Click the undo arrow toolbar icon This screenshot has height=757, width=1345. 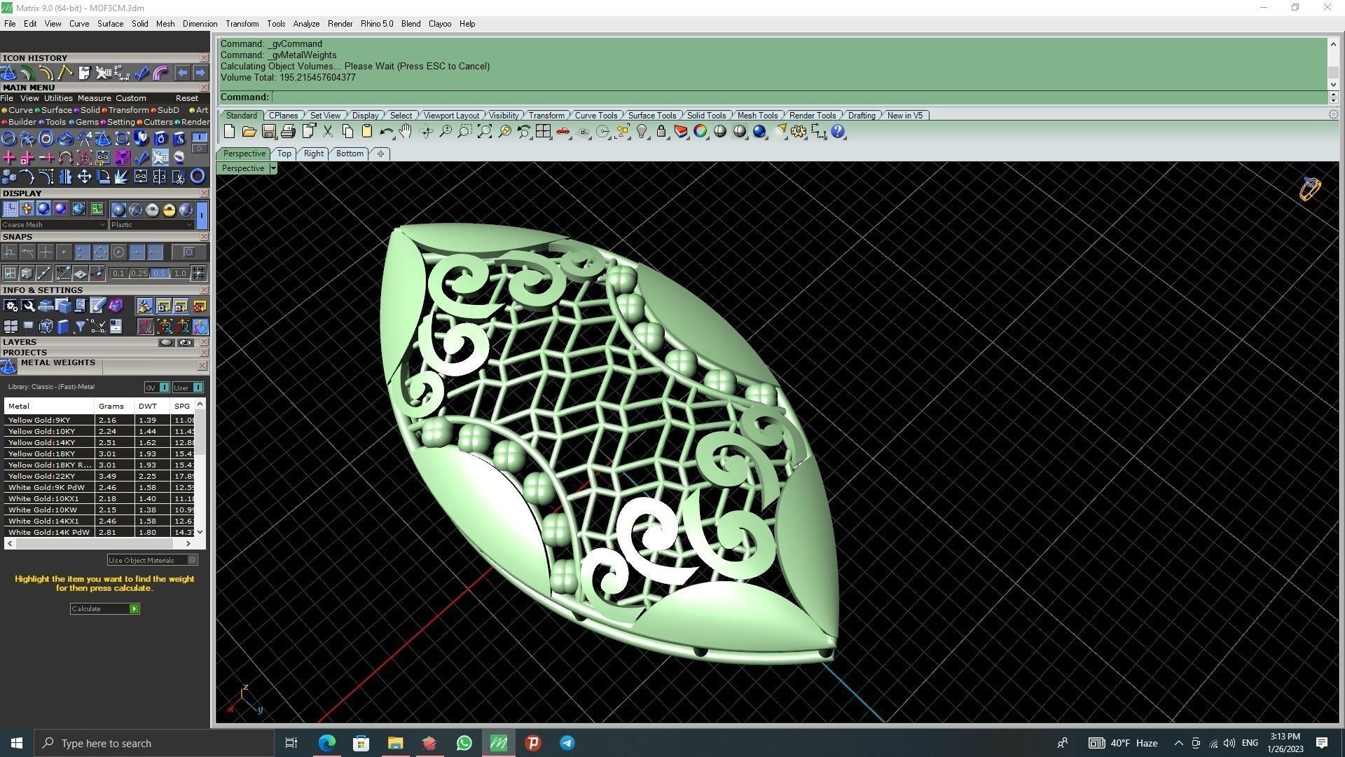tap(386, 132)
